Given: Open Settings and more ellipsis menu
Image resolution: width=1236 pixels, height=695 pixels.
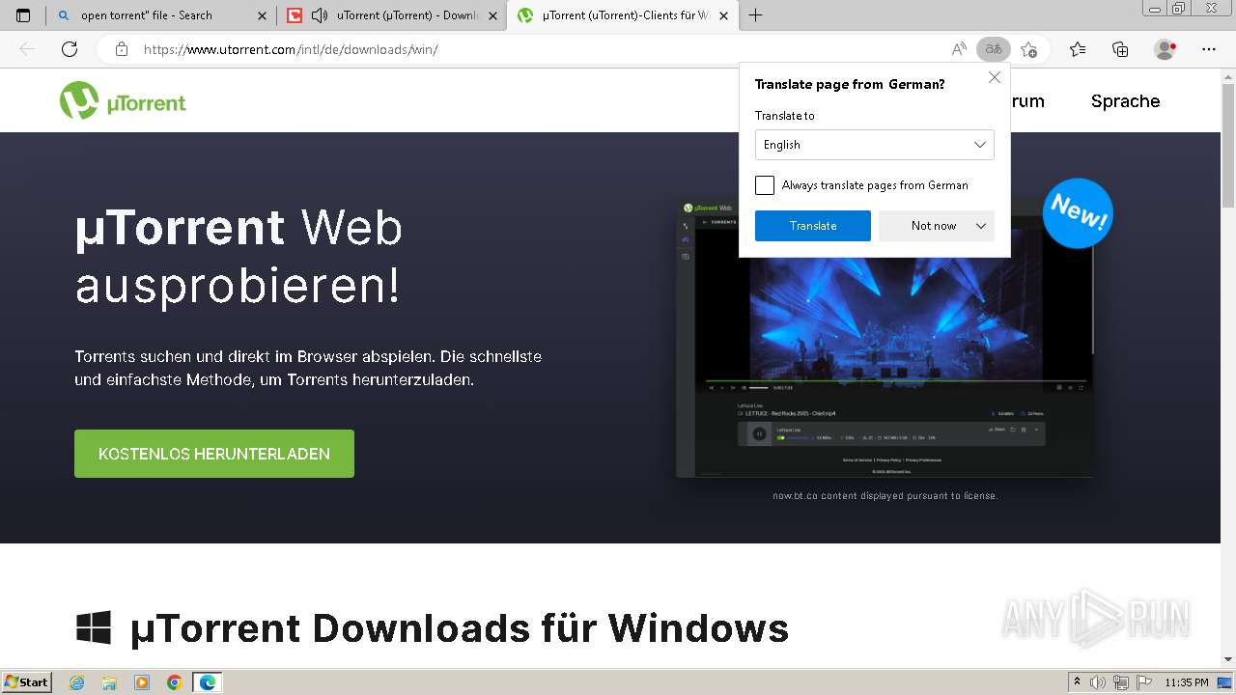Looking at the screenshot, I should tap(1209, 49).
